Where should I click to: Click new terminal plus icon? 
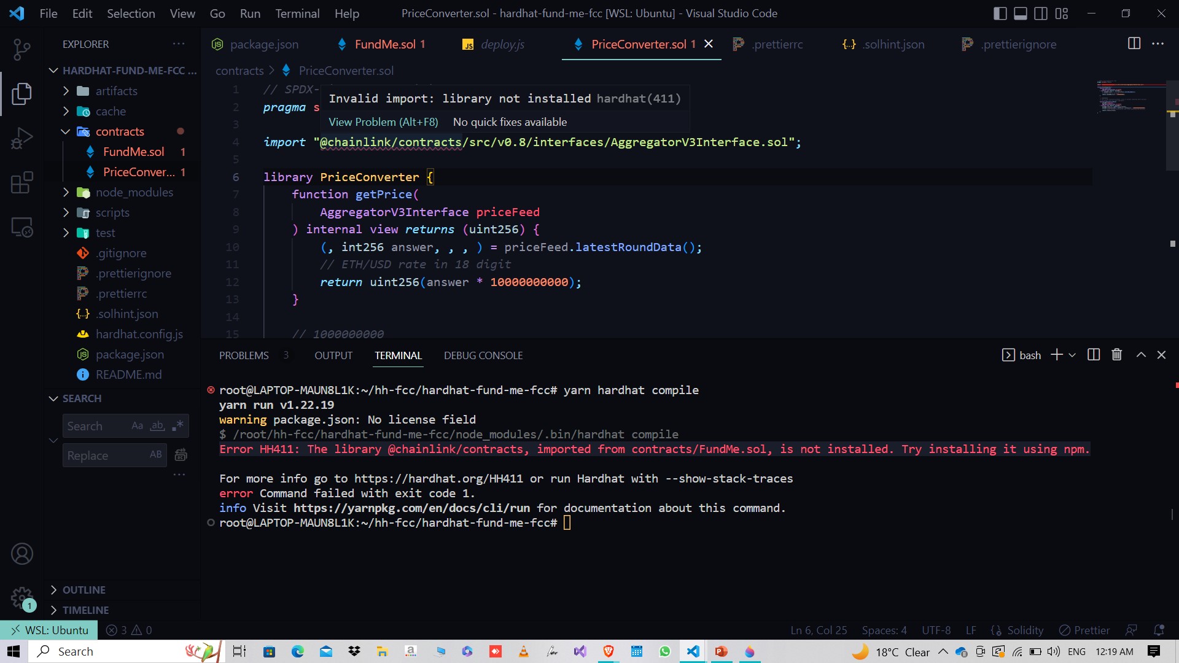point(1057,355)
